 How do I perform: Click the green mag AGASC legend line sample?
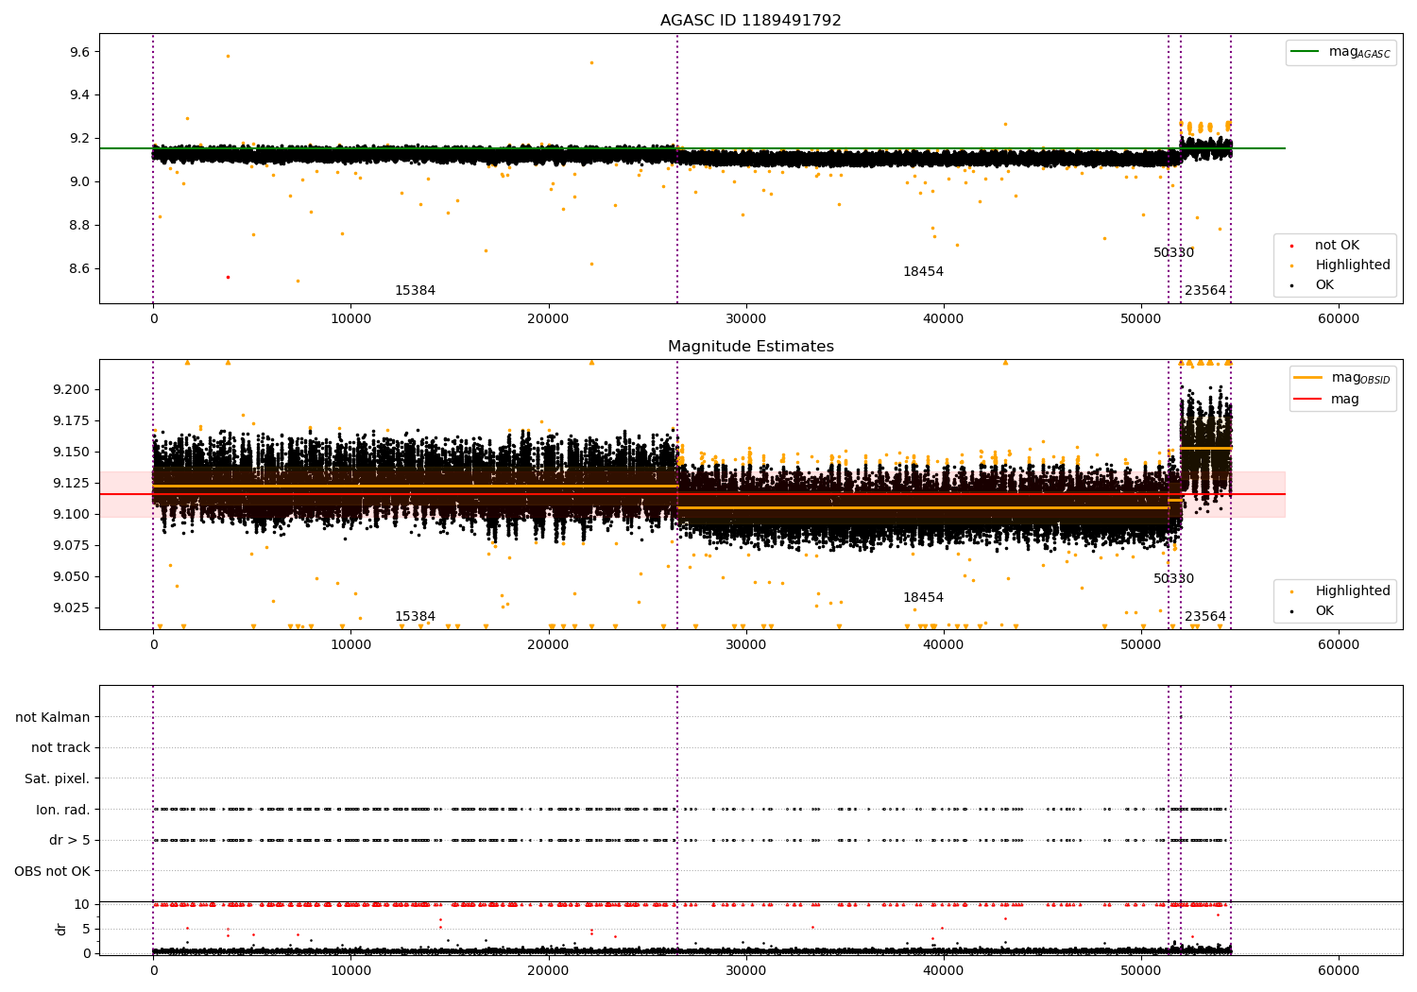[1305, 52]
